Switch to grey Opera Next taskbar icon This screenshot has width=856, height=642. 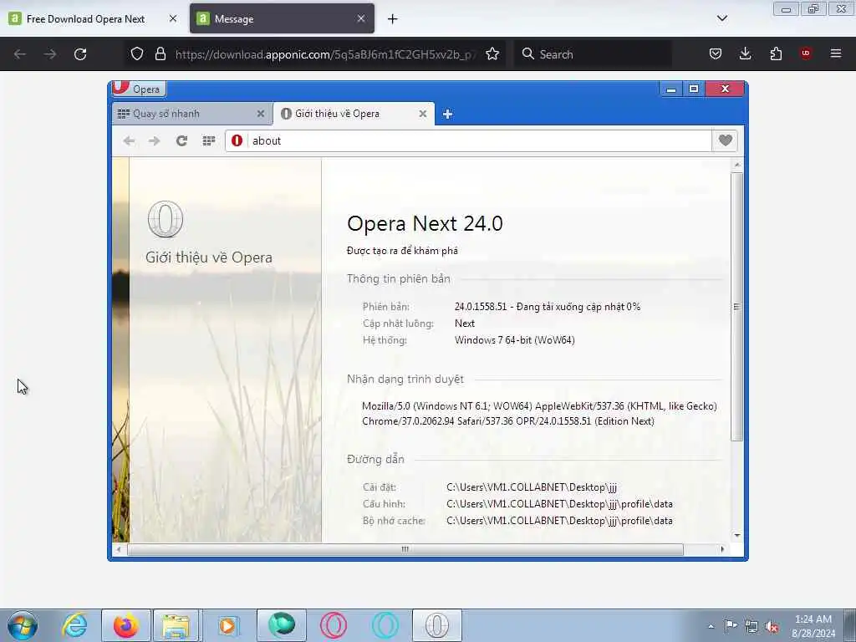pos(436,625)
